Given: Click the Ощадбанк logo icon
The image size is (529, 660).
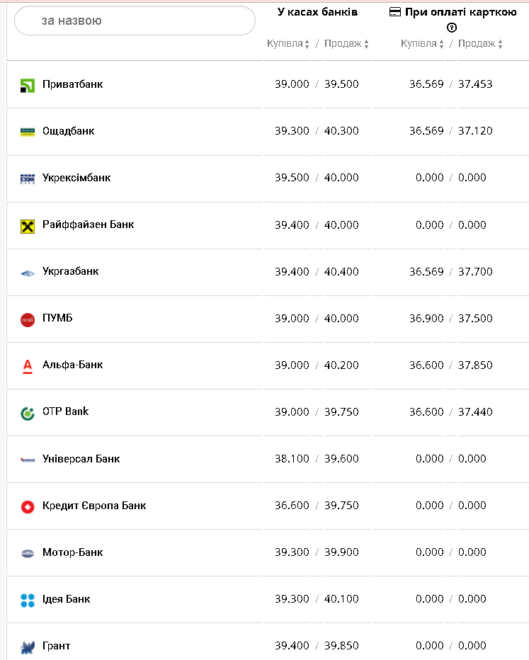Looking at the screenshot, I should 28,132.
